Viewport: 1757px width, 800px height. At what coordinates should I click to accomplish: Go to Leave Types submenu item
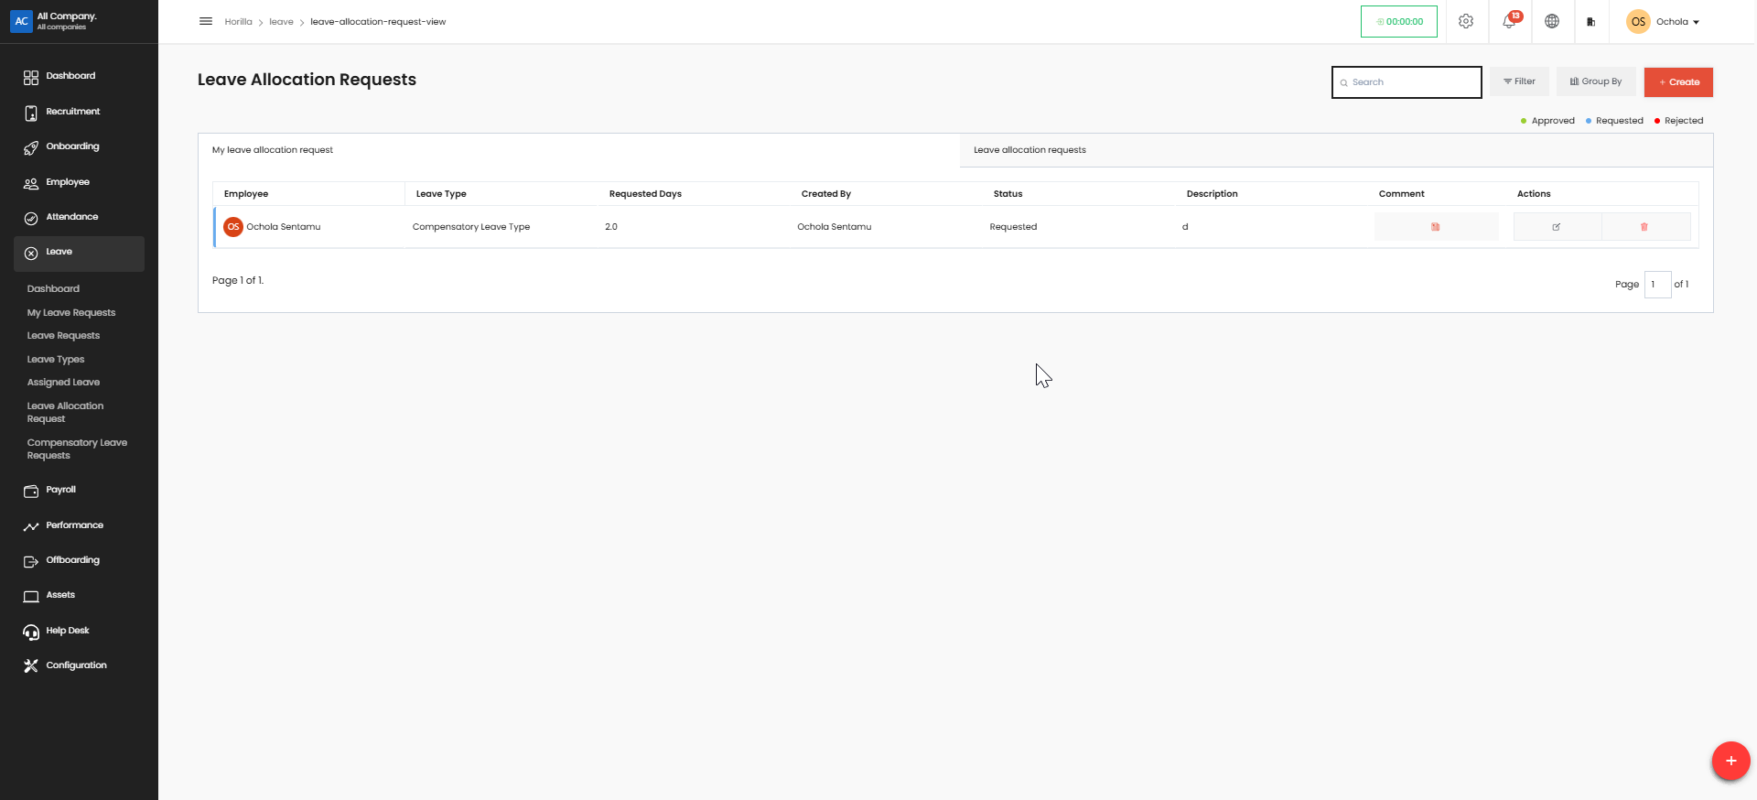[x=56, y=360]
